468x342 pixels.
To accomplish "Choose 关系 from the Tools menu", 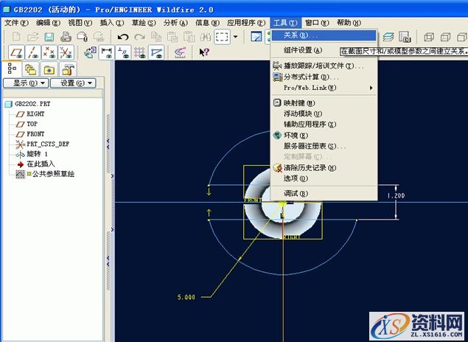I will click(324, 35).
